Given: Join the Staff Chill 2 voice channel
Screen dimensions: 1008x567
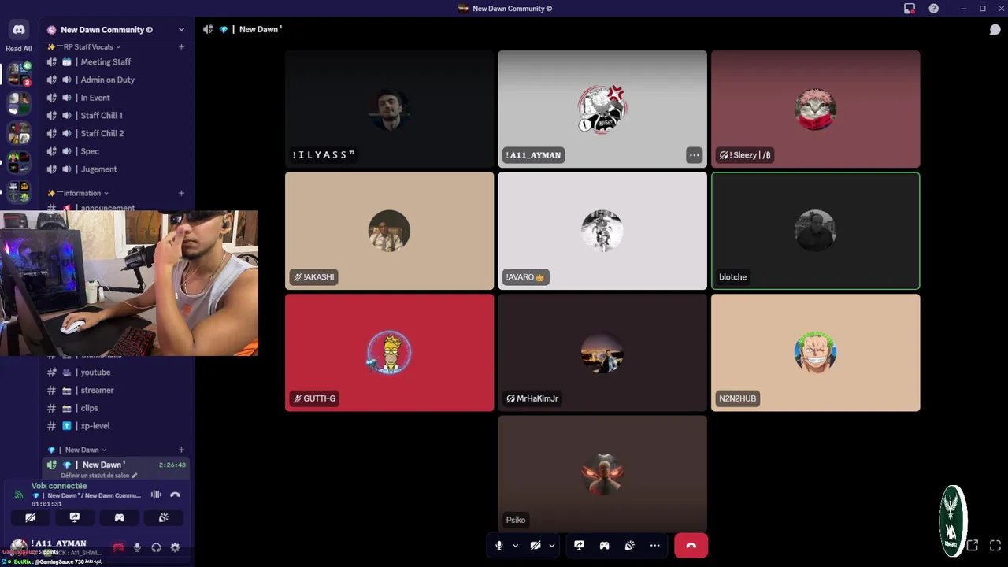Looking at the screenshot, I should pos(116,133).
